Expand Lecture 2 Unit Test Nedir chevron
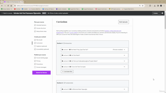 [125, 55]
